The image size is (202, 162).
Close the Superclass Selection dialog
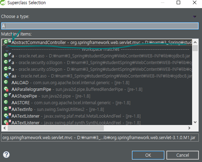(195, 2)
